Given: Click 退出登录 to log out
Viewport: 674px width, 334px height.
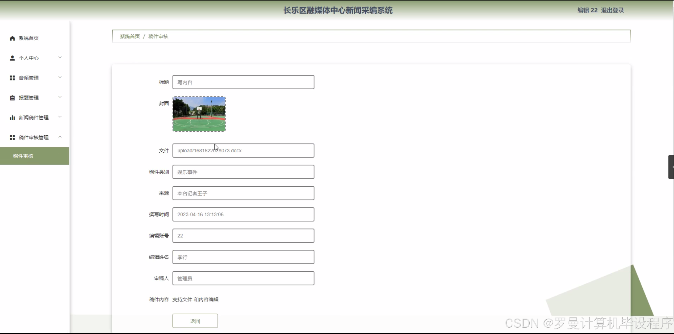Looking at the screenshot, I should pyautogui.click(x=612, y=10).
